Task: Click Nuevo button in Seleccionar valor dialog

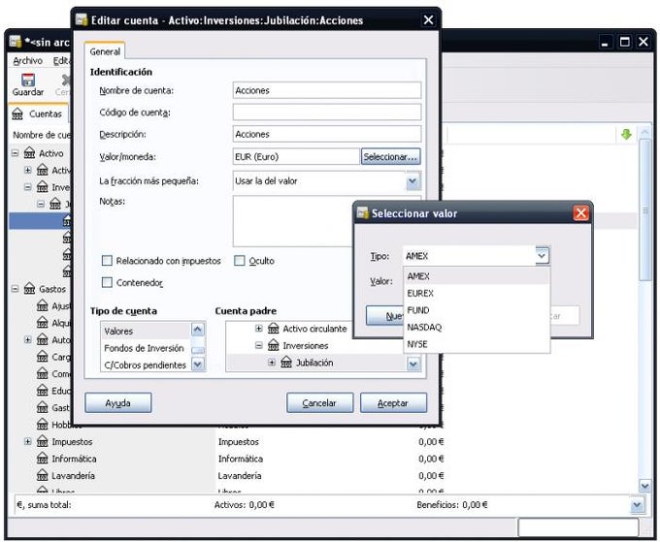Action: [384, 316]
